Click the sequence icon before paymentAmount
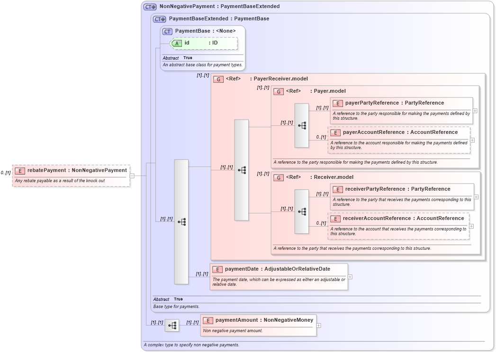Viewport: 496px width, 352px height. [x=172, y=325]
